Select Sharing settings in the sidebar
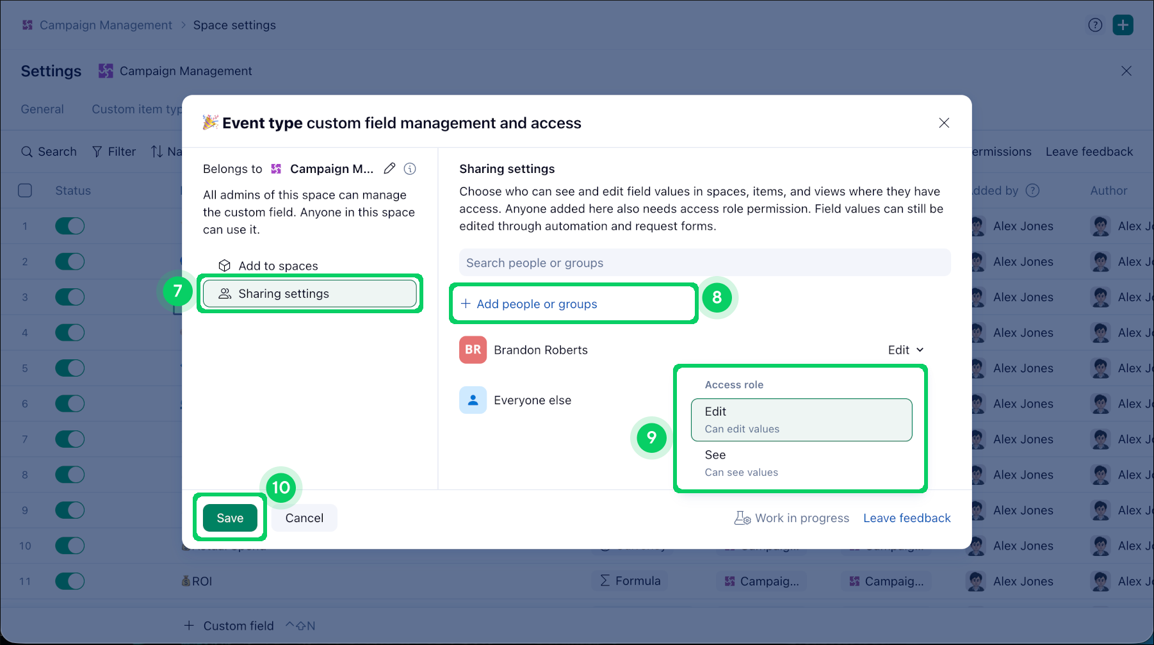The image size is (1154, 645). [310, 293]
